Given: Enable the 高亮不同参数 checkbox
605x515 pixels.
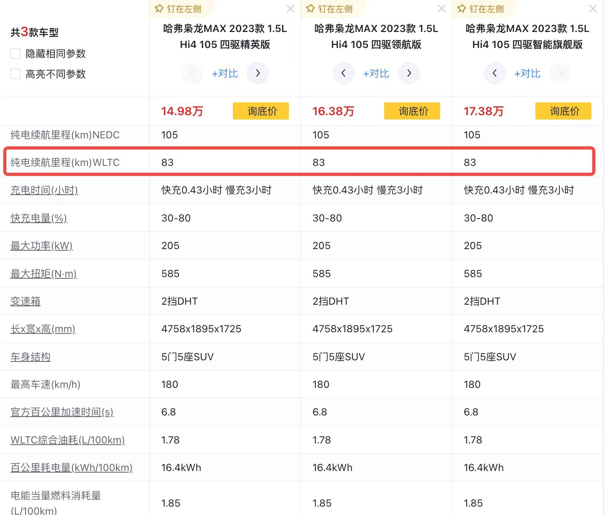Looking at the screenshot, I should point(15,74).
